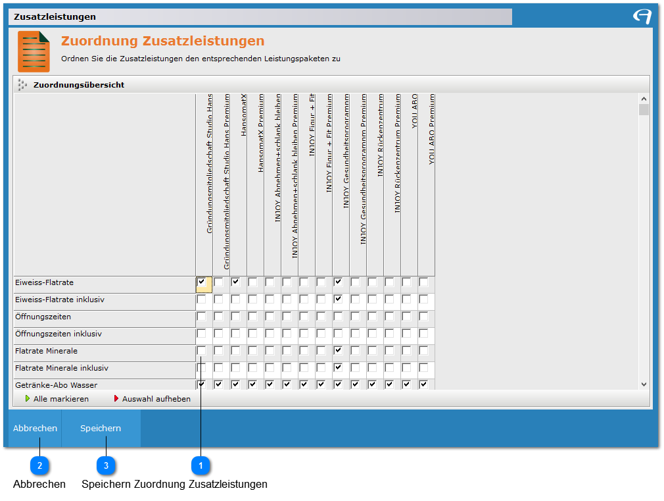Screen dimensions: 664x501
Task: Uncheck Getränke-Abo Wasser for HansomatX
Action: (235, 384)
